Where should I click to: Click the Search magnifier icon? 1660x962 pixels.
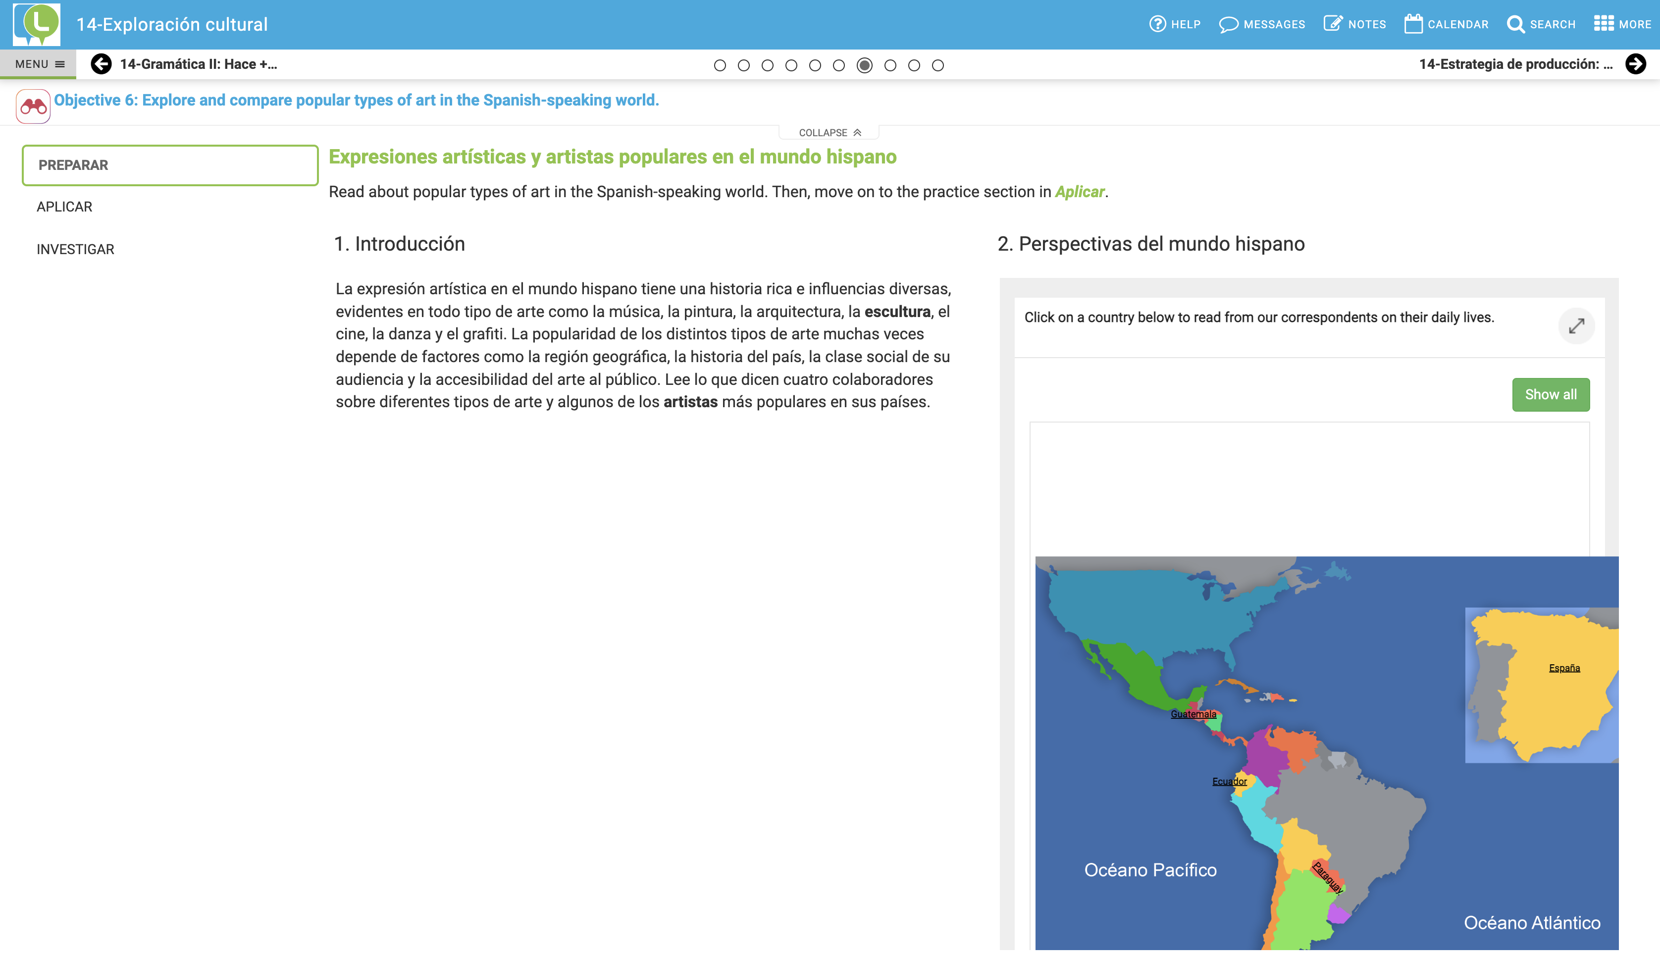(1515, 24)
